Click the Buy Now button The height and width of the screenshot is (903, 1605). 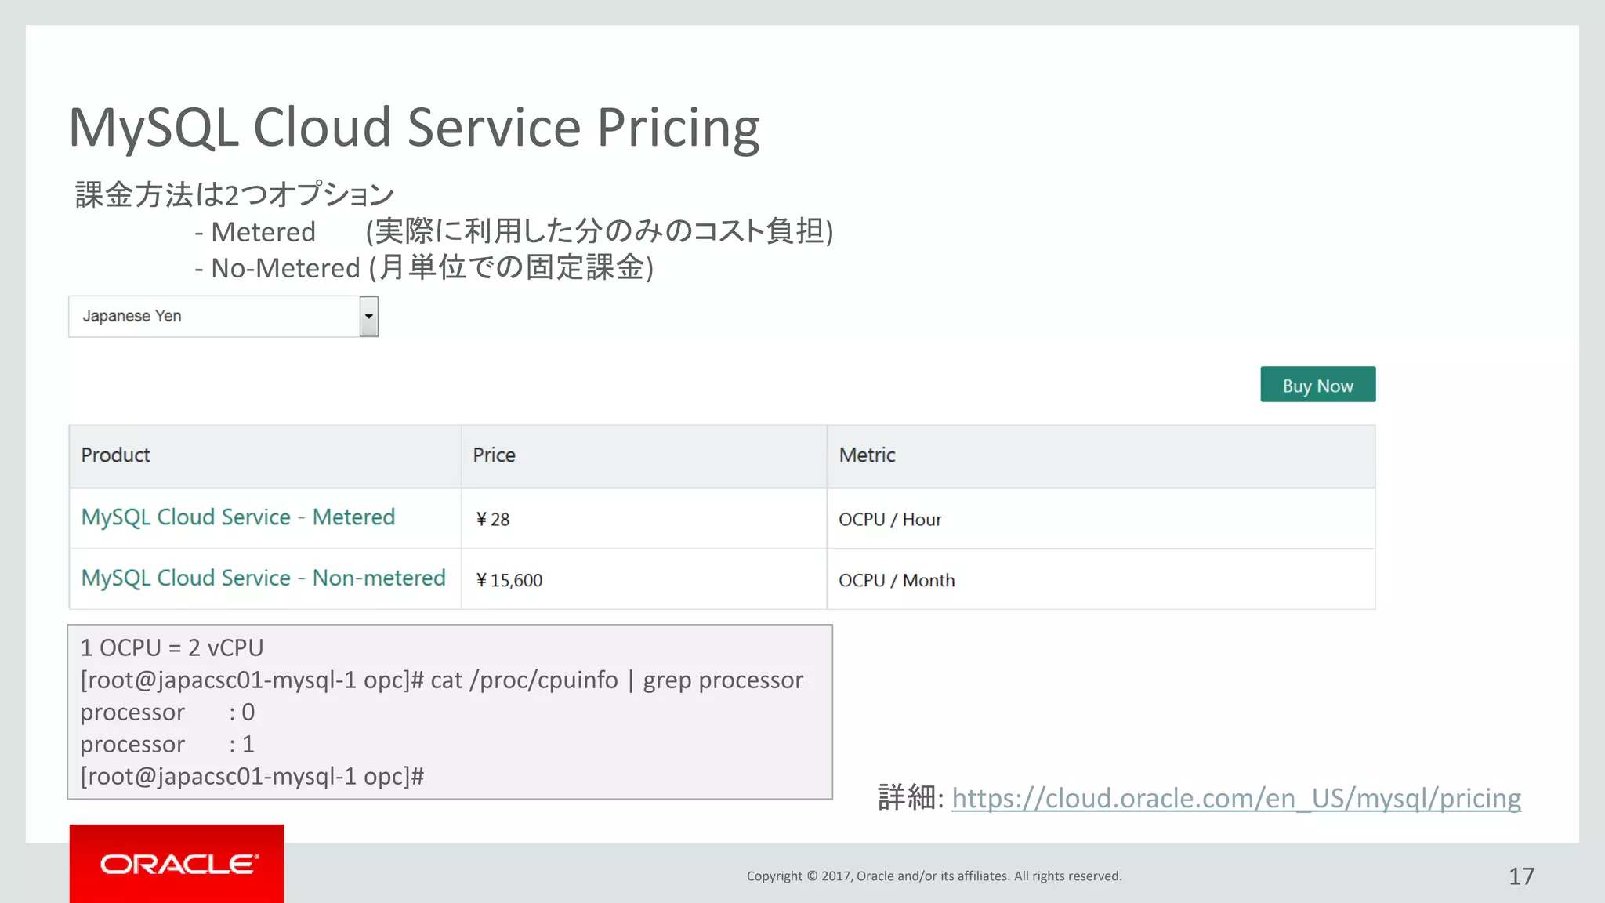[x=1317, y=384]
